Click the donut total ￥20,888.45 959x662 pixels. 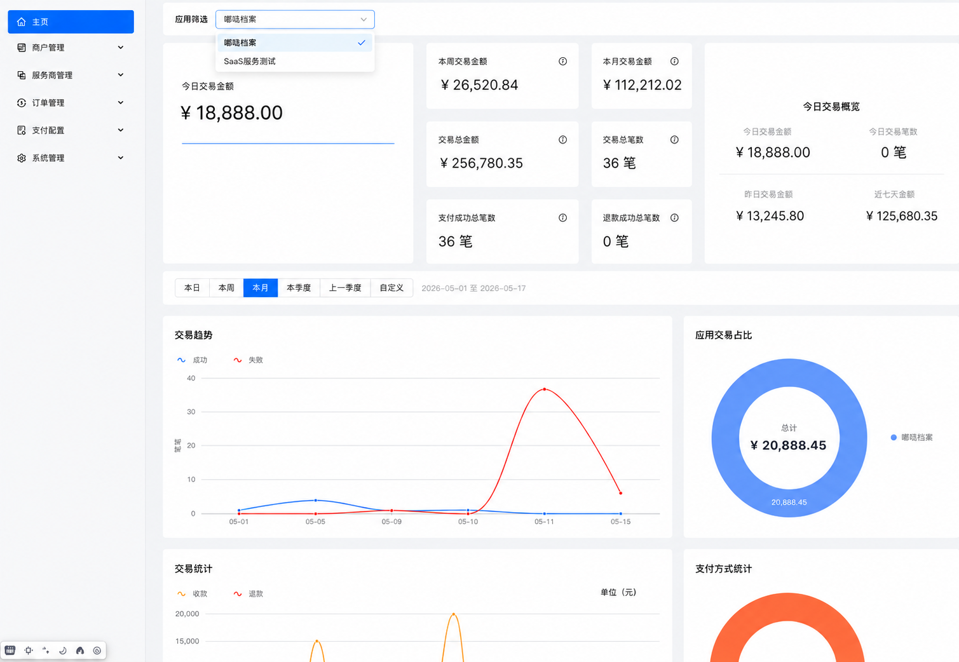[x=789, y=445]
